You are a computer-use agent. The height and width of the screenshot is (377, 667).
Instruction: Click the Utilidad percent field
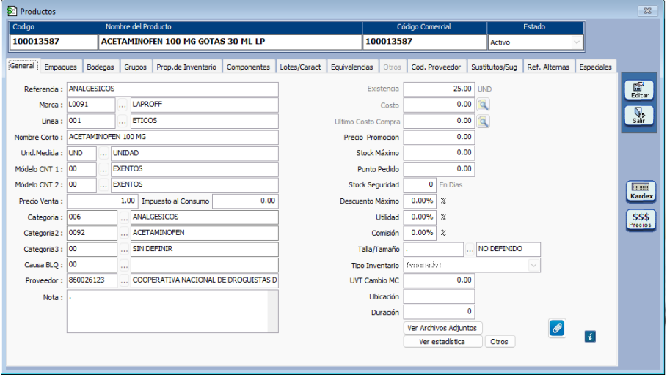[420, 217]
